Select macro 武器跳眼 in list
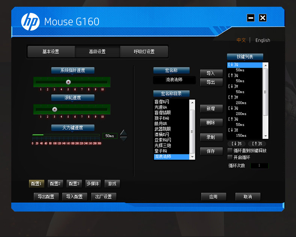This screenshot has height=237, width=296. [x=171, y=129]
